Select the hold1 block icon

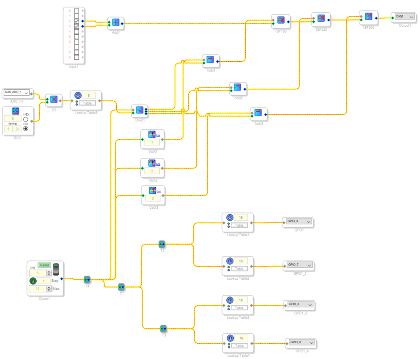(210, 59)
